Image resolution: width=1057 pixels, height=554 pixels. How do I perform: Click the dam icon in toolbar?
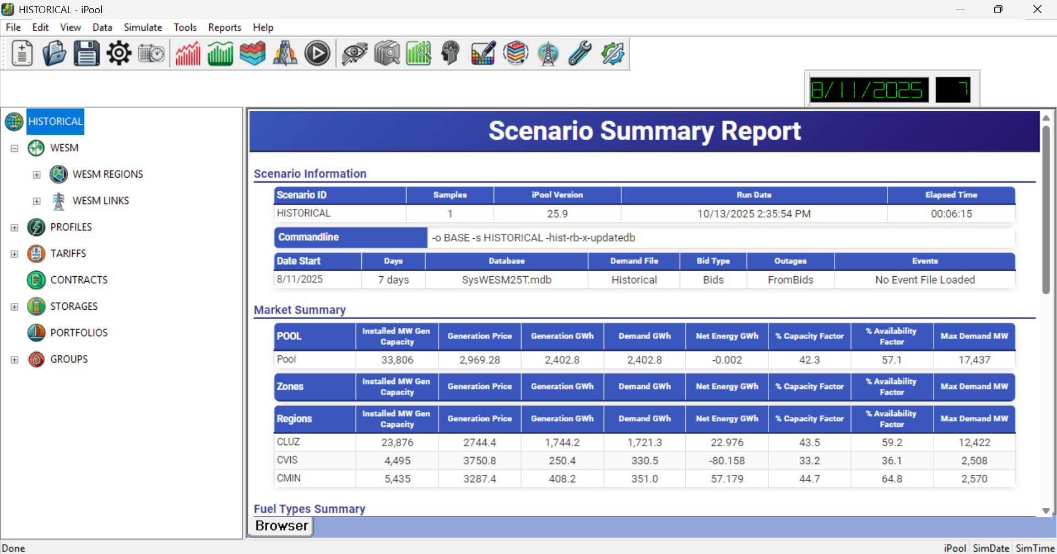tap(285, 54)
